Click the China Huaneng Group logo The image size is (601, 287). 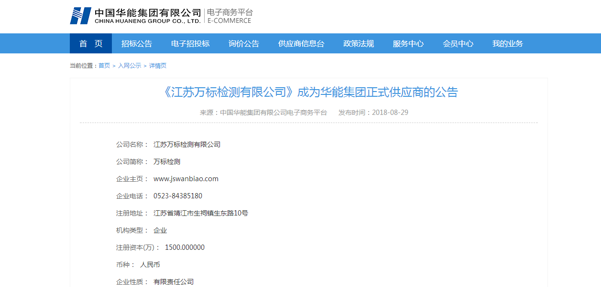point(135,16)
